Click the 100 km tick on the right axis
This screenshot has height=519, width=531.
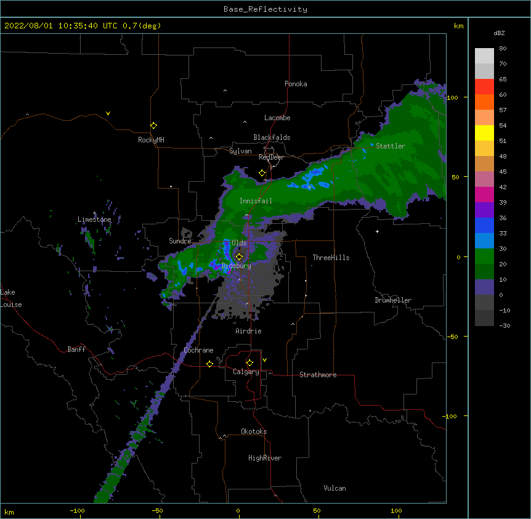452,97
